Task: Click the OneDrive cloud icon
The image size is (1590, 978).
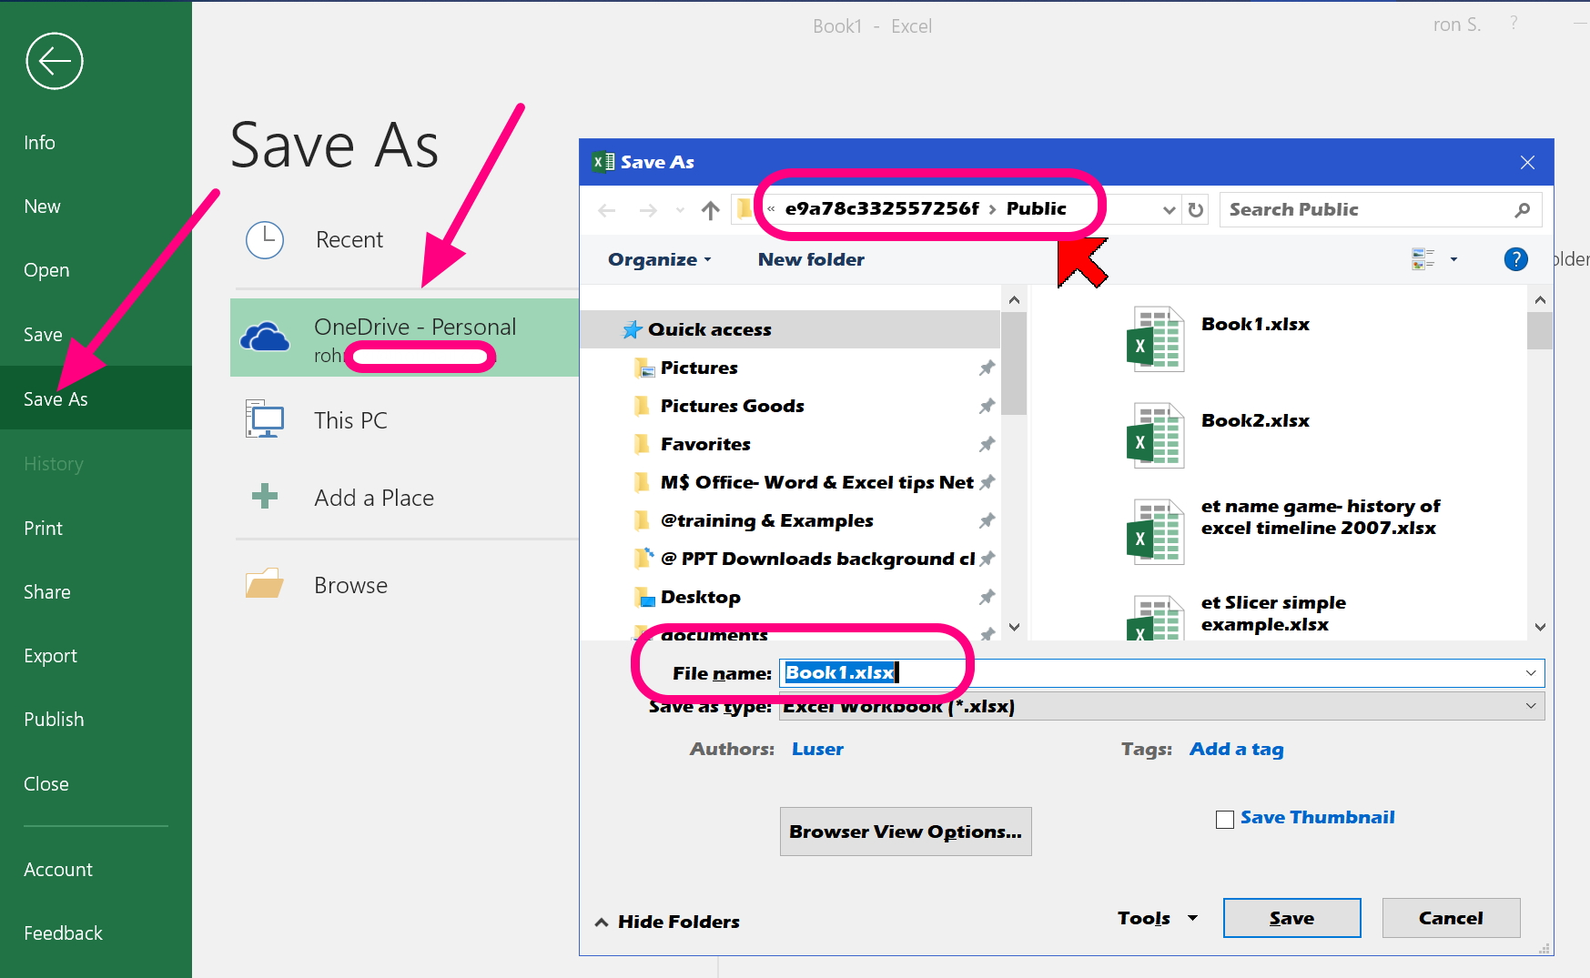Action: 265,338
